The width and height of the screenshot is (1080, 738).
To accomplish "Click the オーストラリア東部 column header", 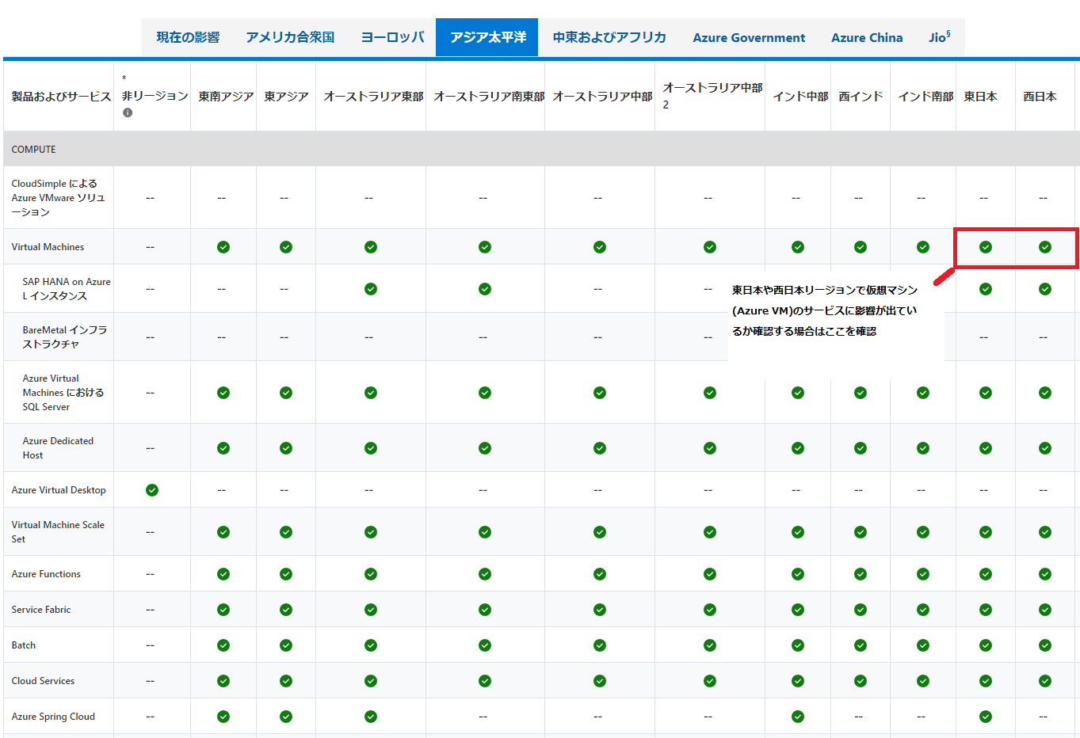I will pos(373,97).
